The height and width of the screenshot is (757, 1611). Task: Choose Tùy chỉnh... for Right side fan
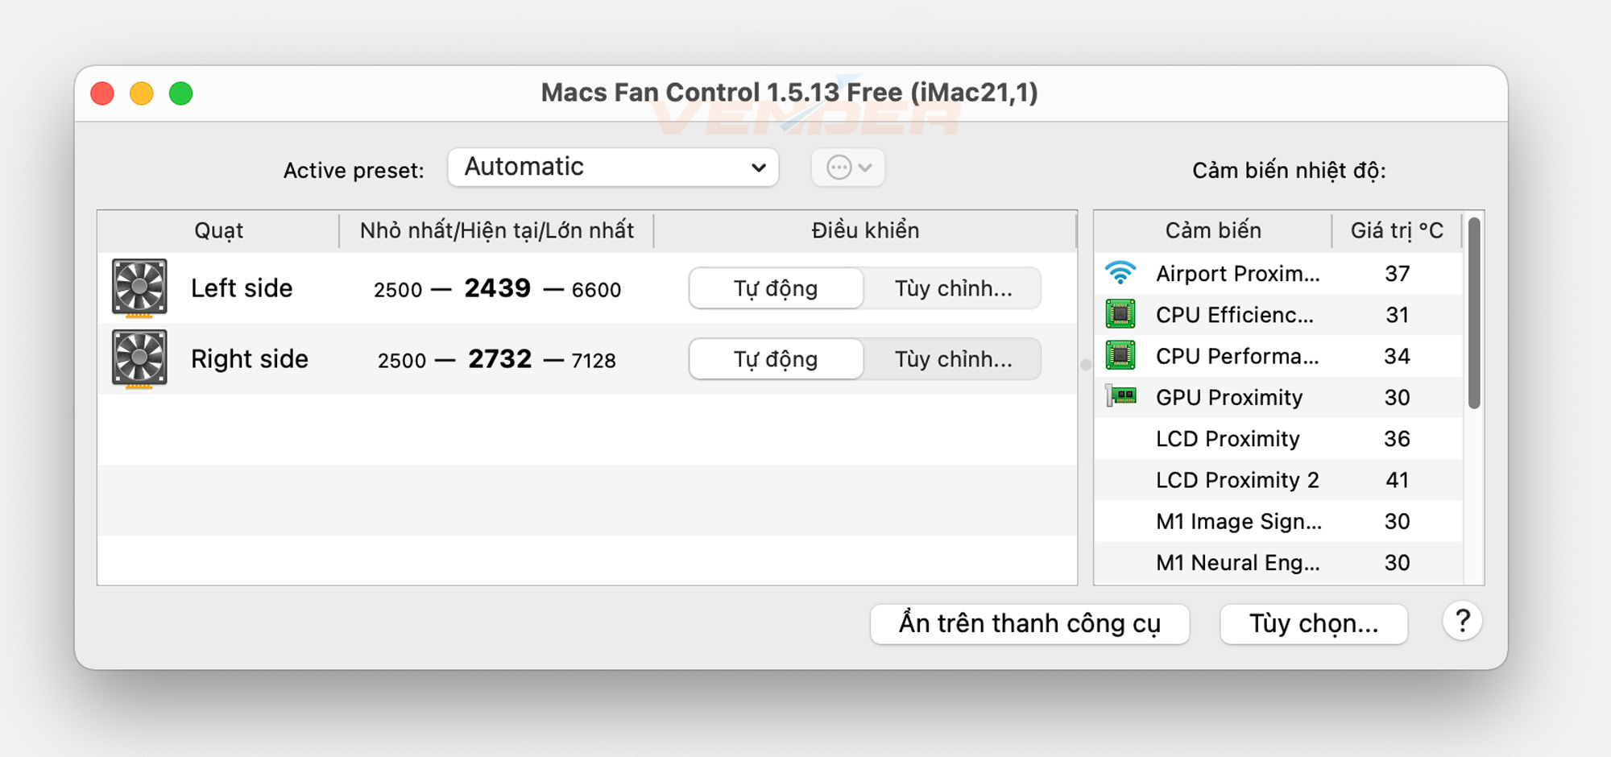(x=953, y=359)
